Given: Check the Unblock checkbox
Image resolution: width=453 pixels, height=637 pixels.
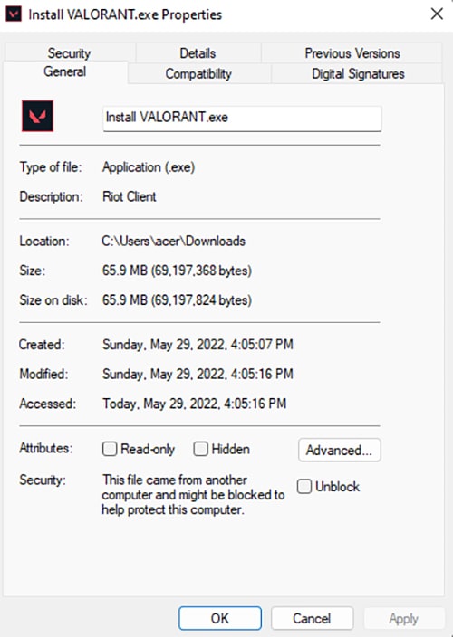Looking at the screenshot, I should pyautogui.click(x=304, y=486).
